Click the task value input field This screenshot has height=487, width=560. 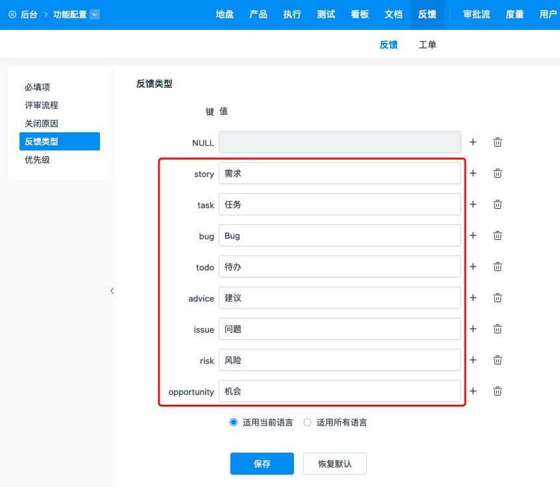pos(340,204)
